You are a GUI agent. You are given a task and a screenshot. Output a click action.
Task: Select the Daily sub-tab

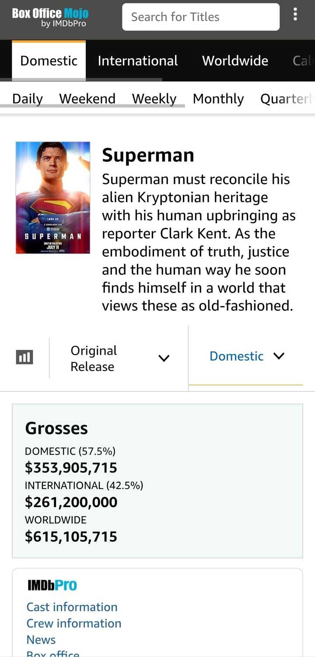(x=28, y=99)
